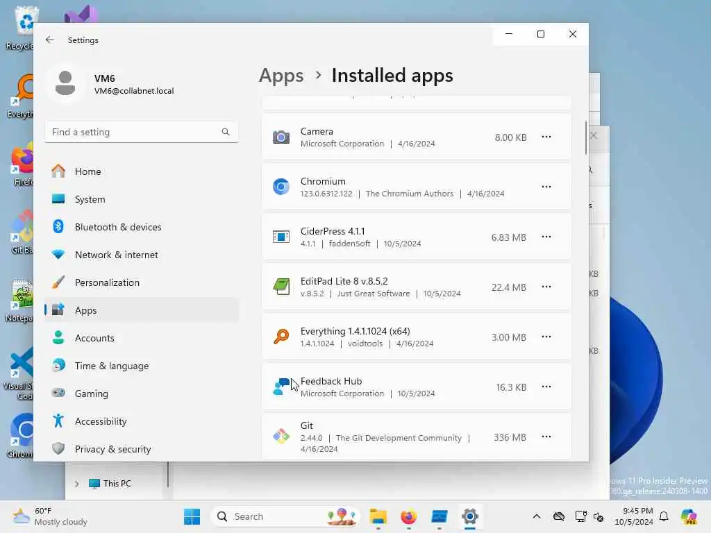The width and height of the screenshot is (711, 533).
Task: Open the notification bell in taskbar
Action: tap(664, 516)
